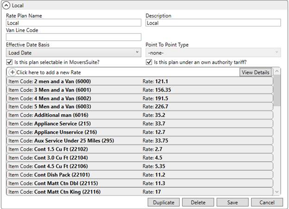
Task: Click the Description text field
Action: pos(213,23)
